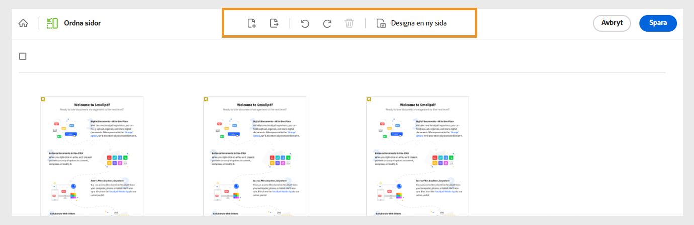Open Designa en ny sida
Image resolution: width=694 pixels, height=225 pixels.
click(x=411, y=23)
